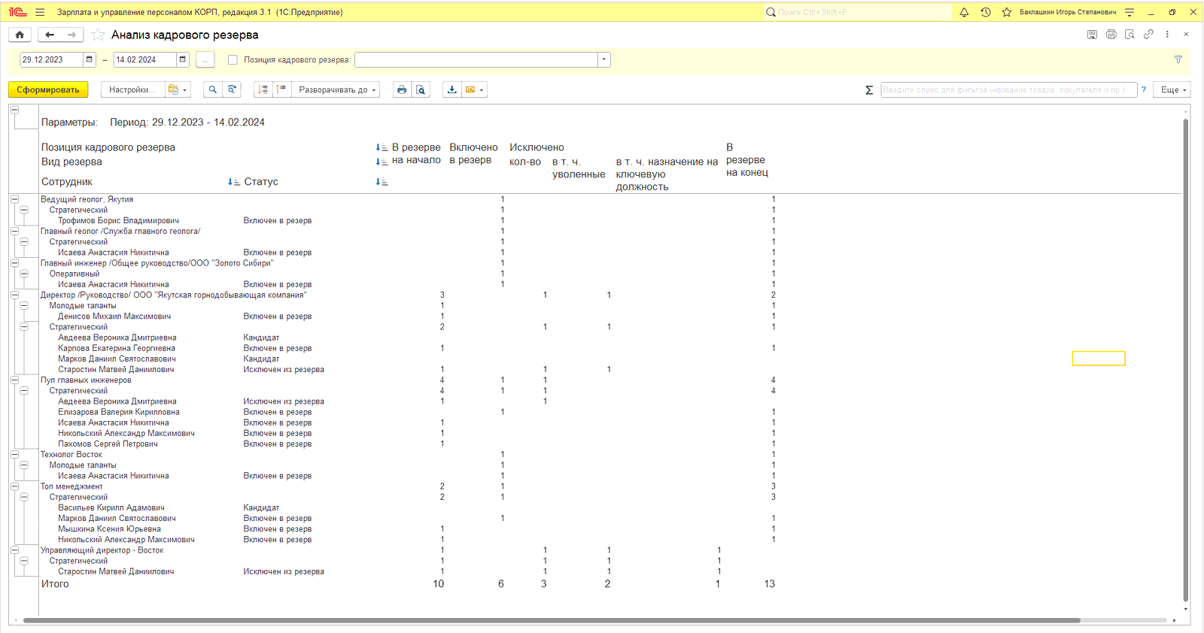
Task: Open notifications bell
Action: coord(964,12)
